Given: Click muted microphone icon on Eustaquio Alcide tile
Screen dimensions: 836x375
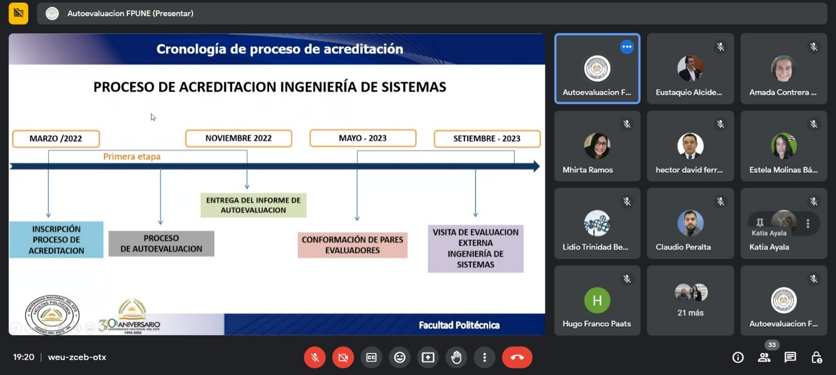Looking at the screenshot, I should pyautogui.click(x=721, y=47).
